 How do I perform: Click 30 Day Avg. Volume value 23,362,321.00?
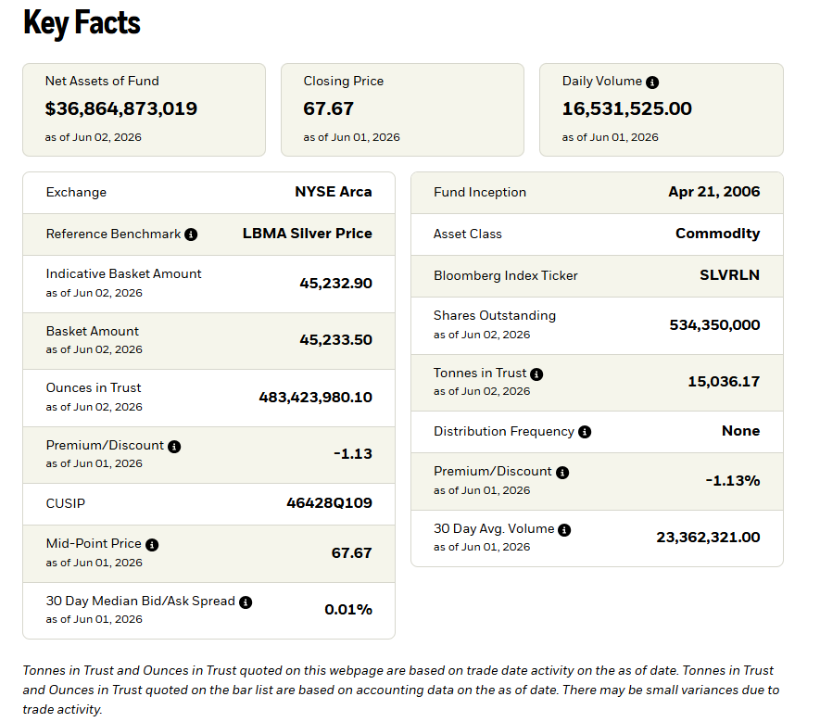(x=708, y=538)
